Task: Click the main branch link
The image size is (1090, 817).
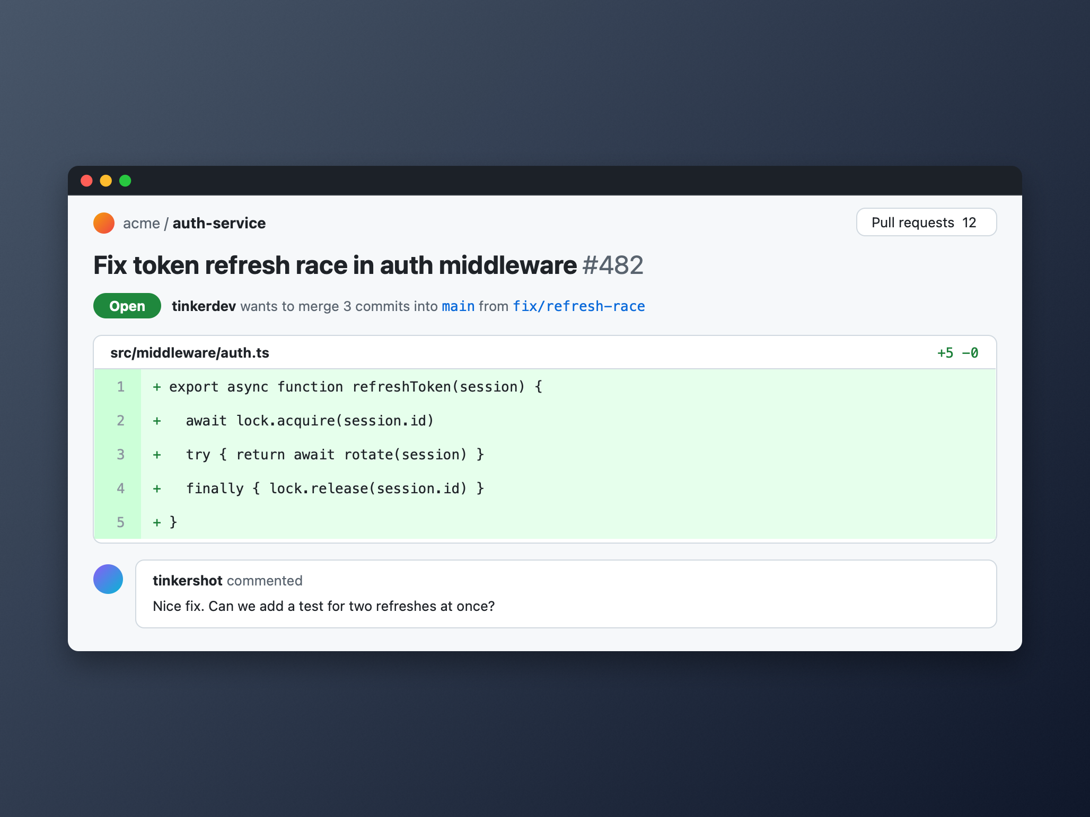Action: tap(458, 306)
